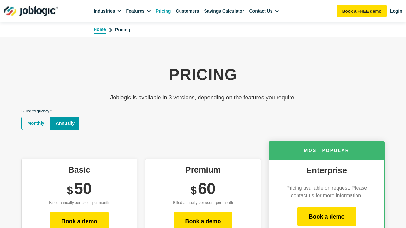Screen dimensions: 406x228
Task: Click the breadcrumb chevron separator icon
Action: [111, 30]
